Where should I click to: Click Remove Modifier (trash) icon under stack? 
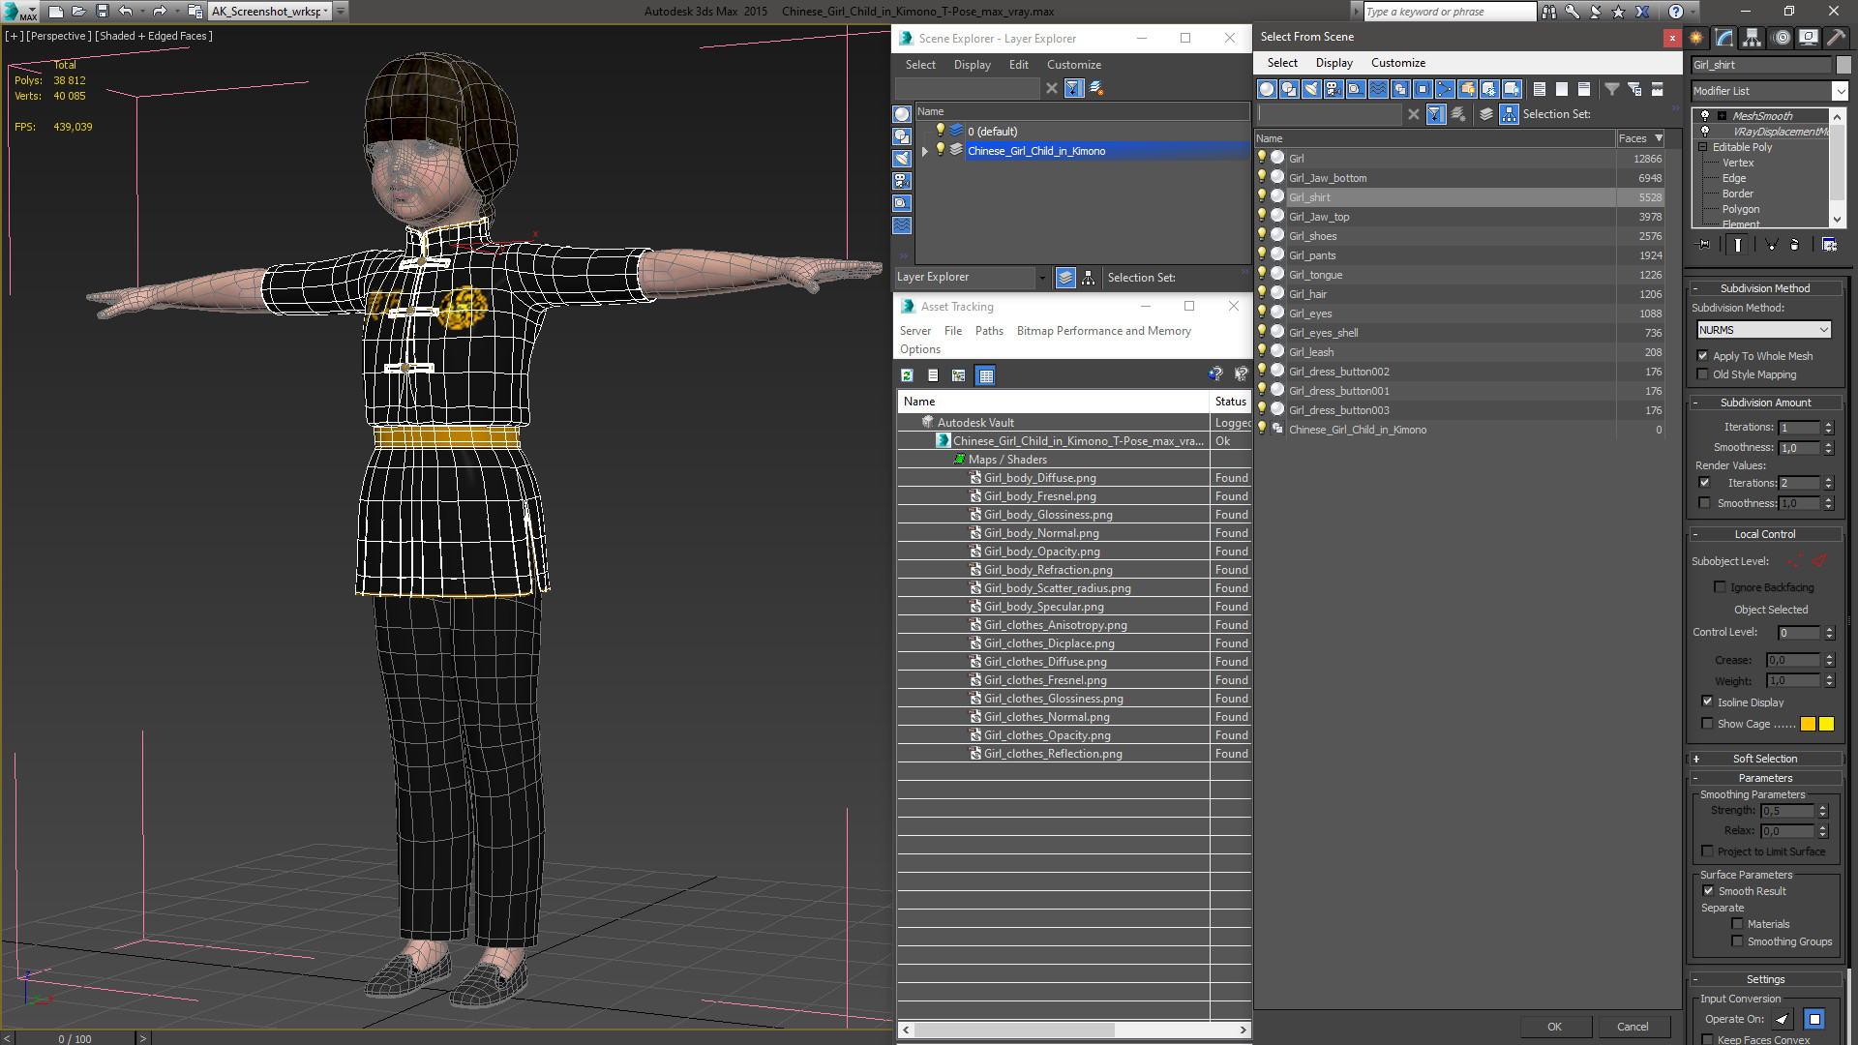pos(1795,245)
